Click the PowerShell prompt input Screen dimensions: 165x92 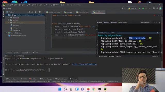[x=49, y=70]
